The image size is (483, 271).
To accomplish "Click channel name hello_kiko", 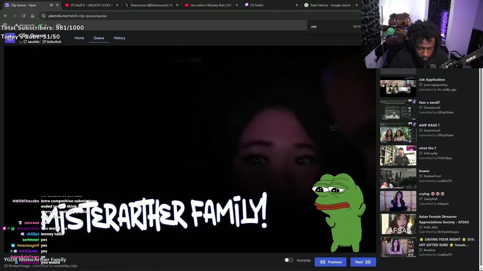I will coord(431,227).
